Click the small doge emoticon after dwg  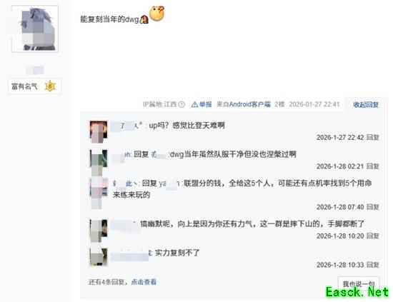(x=144, y=19)
